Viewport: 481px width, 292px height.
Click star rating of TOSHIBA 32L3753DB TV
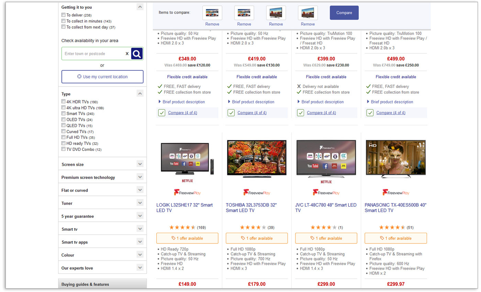tap(253, 228)
